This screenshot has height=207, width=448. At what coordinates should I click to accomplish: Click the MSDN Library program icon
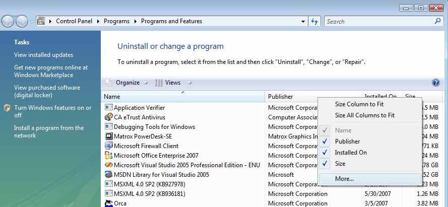coord(108,175)
